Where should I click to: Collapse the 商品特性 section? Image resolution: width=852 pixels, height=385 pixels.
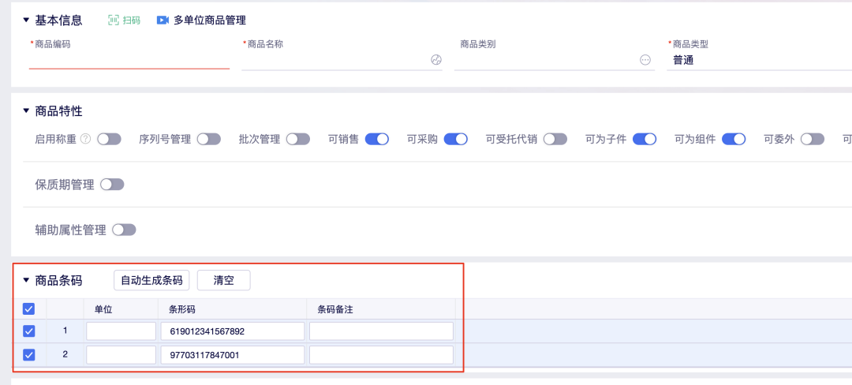(26, 111)
